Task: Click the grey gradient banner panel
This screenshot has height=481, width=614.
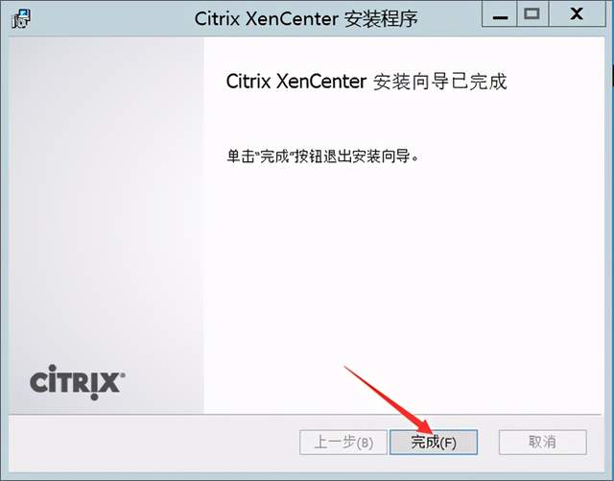Action: [x=106, y=196]
